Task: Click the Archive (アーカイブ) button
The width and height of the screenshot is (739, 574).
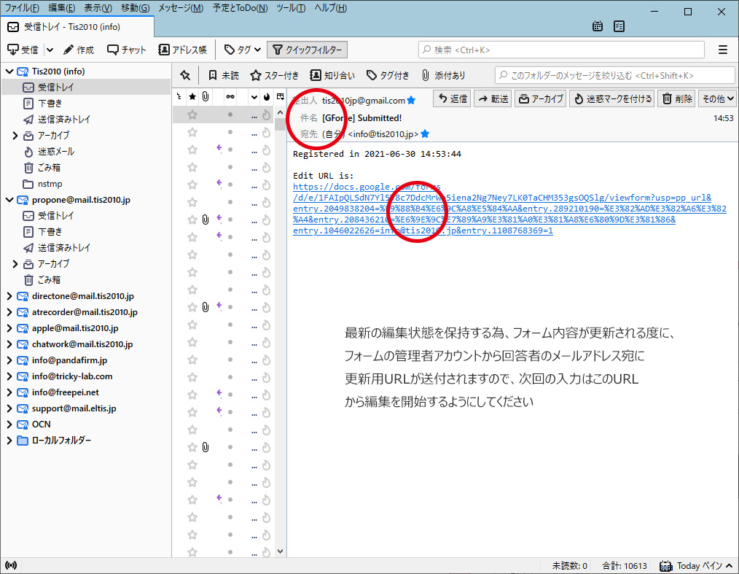Action: tap(540, 98)
